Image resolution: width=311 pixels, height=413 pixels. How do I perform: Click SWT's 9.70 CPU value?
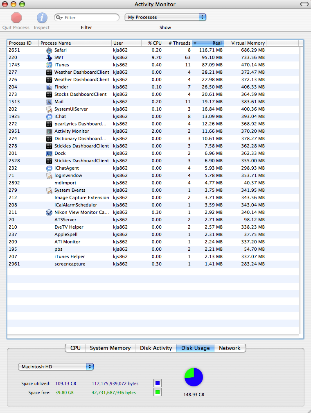(x=157, y=58)
